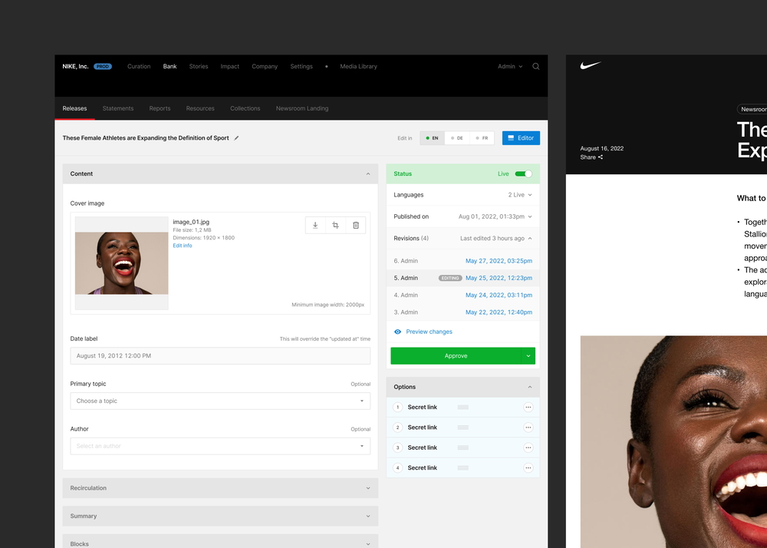Viewport: 767px width, 548px height.
Task: Click the share icon in preview pane
Action: pyautogui.click(x=601, y=157)
